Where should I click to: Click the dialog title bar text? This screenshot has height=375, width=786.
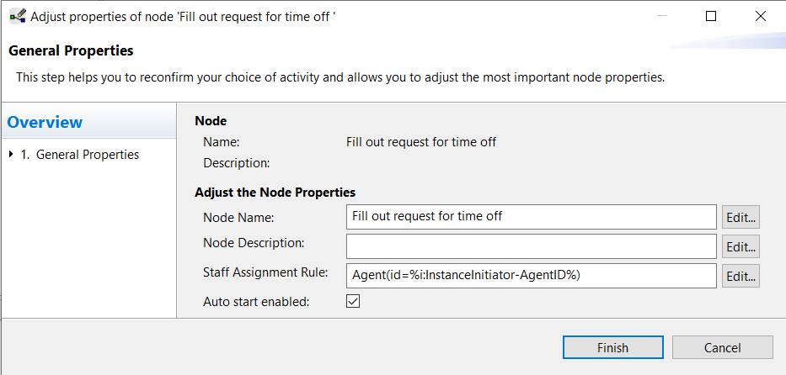(183, 17)
